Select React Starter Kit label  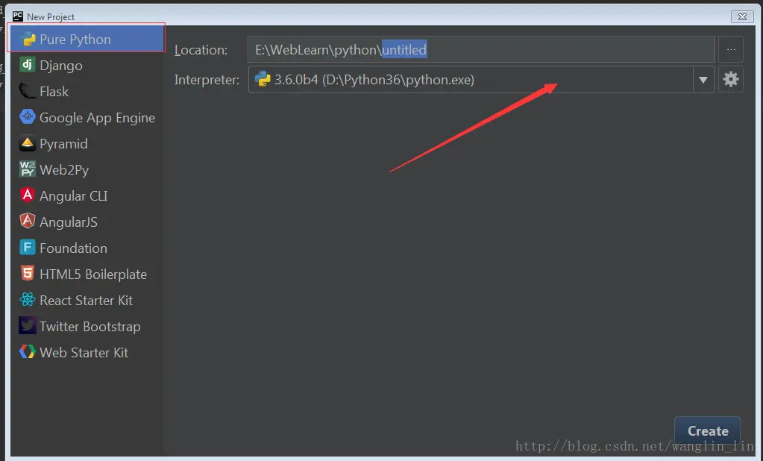(86, 301)
